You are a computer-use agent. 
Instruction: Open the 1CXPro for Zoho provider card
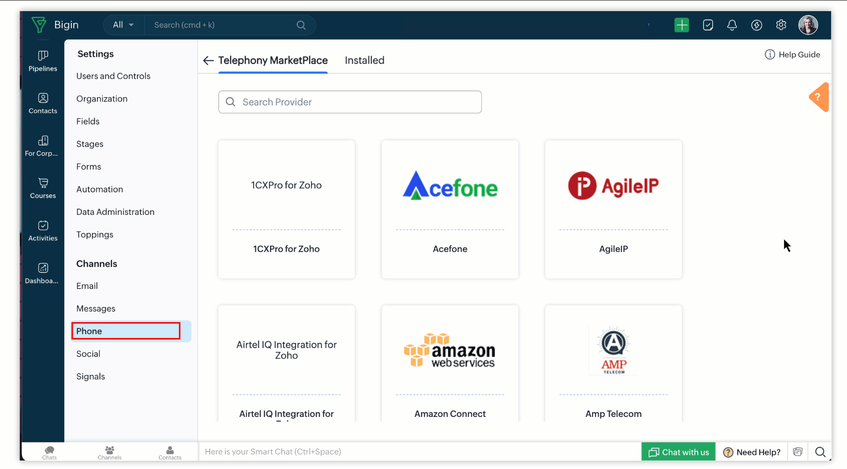tap(286, 210)
